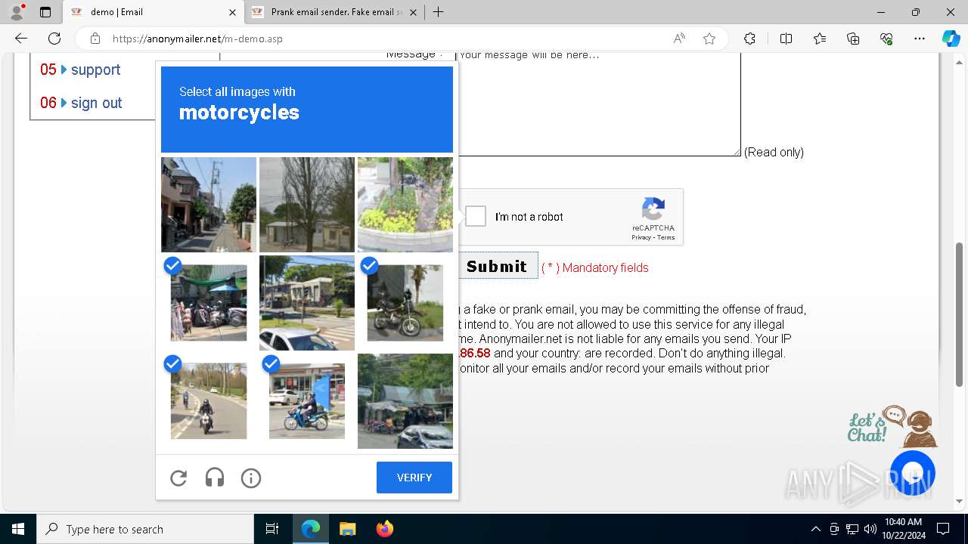Open network status in tray
Screen dimensions: 968x544
pos(852,529)
